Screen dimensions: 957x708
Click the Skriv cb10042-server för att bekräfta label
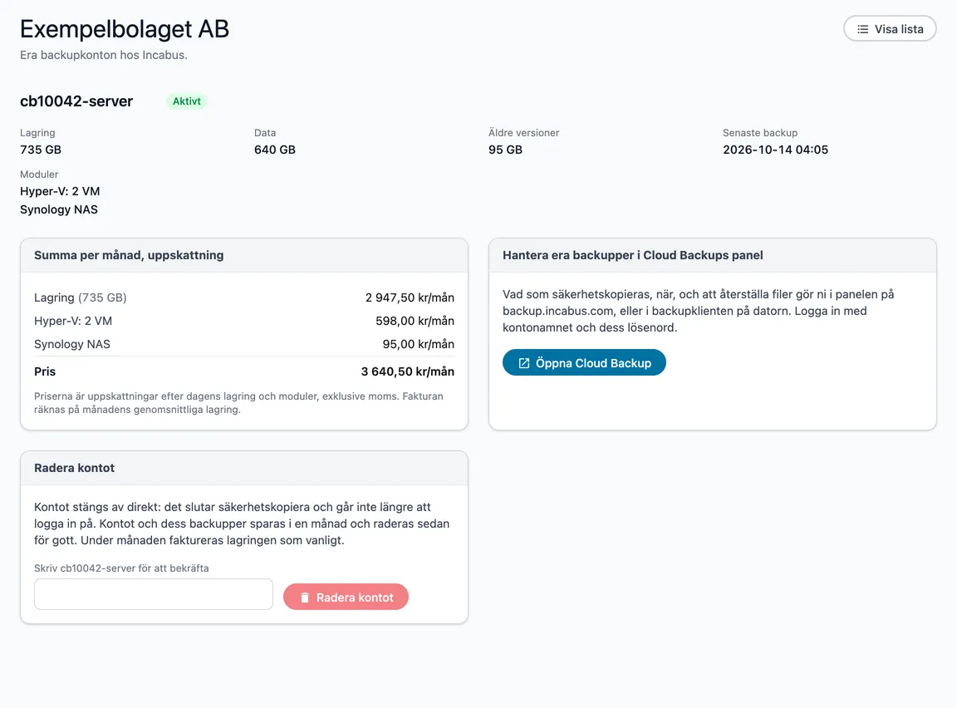pos(121,568)
